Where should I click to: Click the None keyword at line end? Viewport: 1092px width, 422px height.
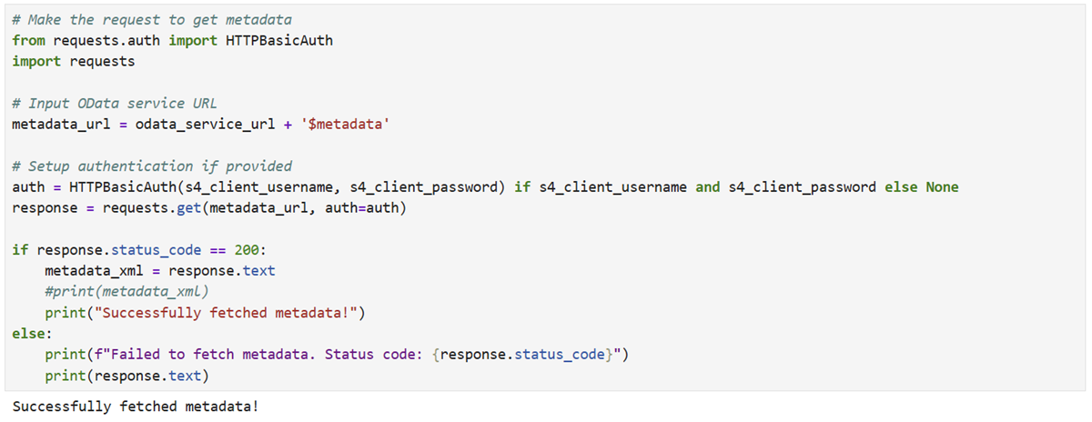[942, 187]
